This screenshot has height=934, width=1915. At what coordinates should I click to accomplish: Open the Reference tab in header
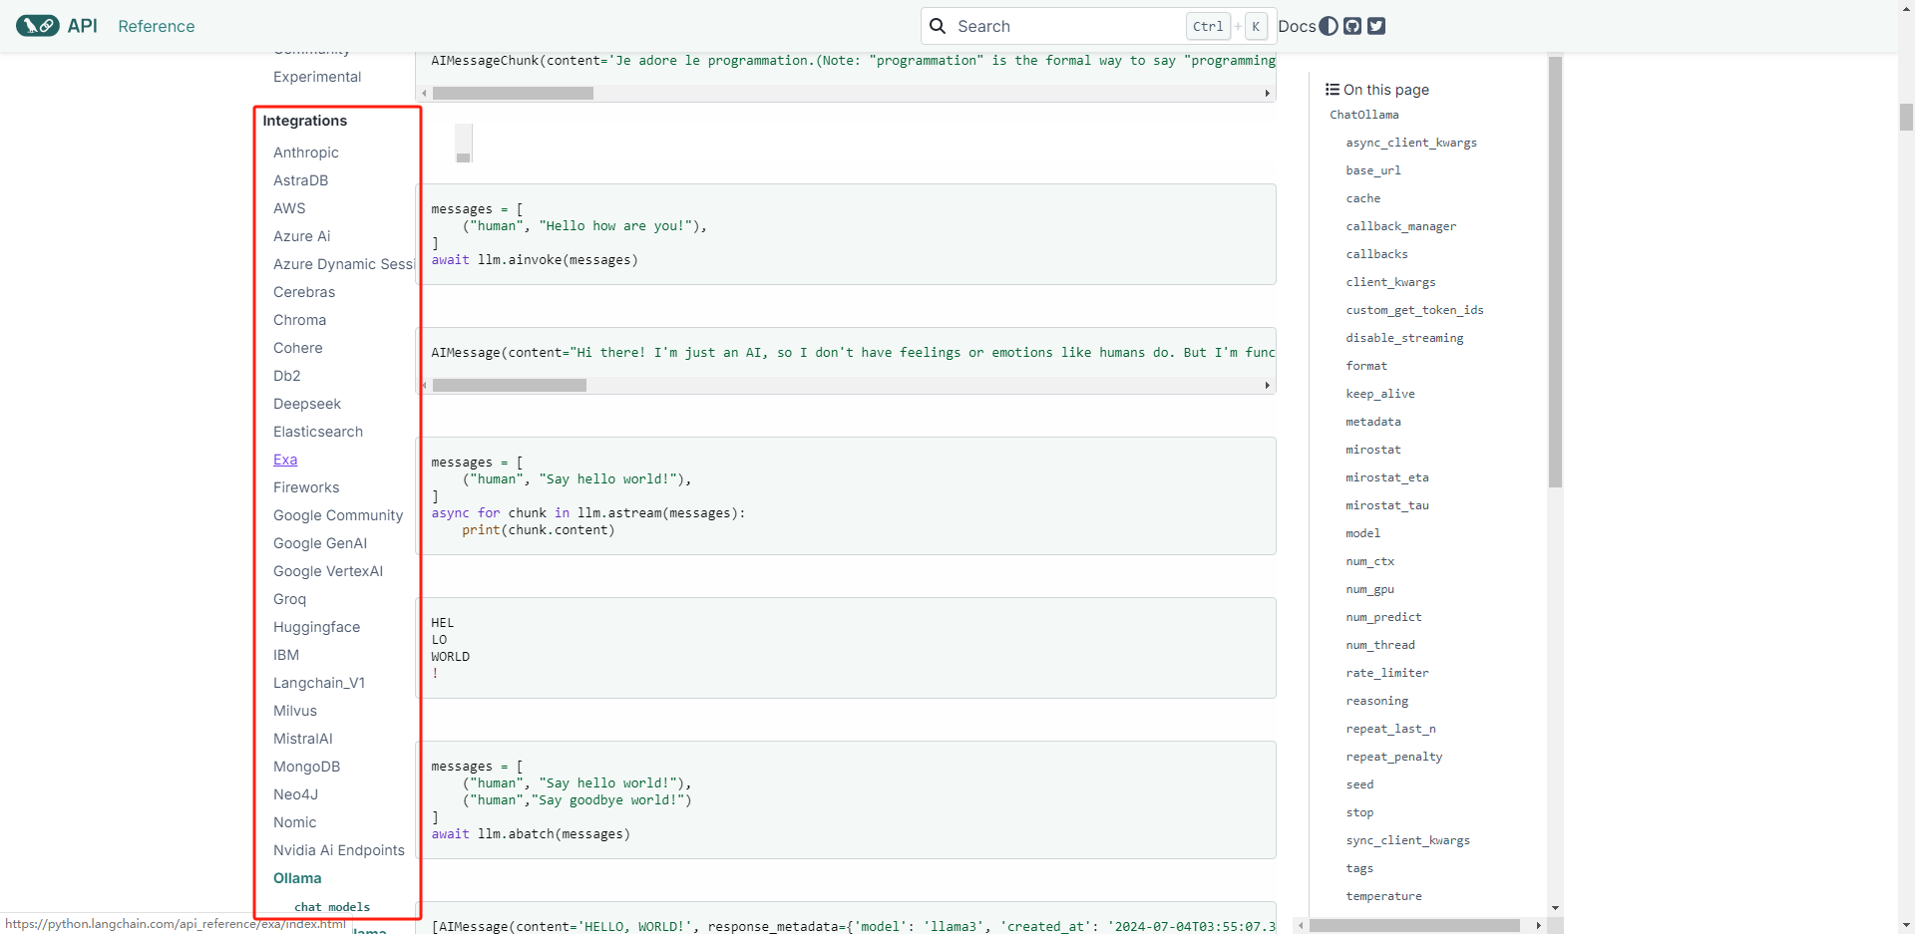coord(157,26)
